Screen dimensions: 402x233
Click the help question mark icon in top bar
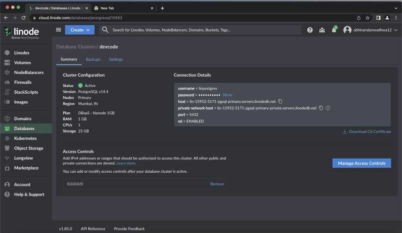tap(310, 30)
